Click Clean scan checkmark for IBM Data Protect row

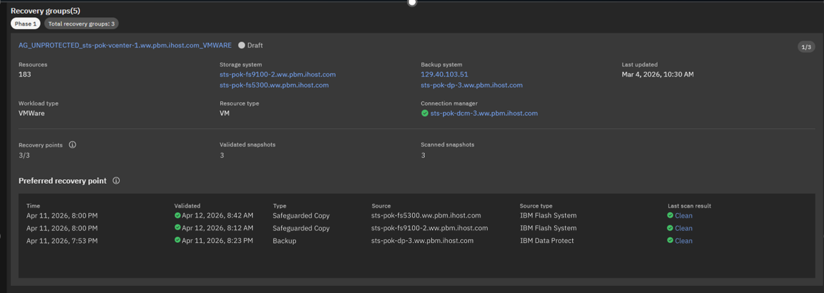point(670,241)
